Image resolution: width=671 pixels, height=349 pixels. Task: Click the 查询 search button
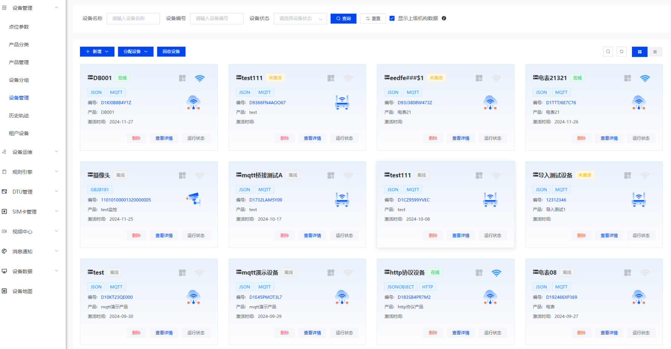(x=343, y=19)
